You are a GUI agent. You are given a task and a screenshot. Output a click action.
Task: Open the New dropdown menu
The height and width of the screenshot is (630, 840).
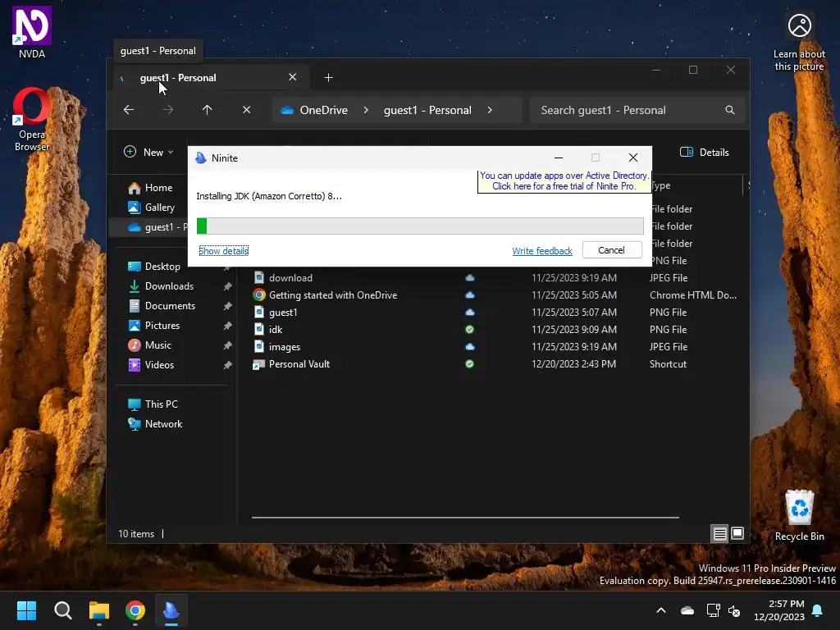(x=149, y=152)
